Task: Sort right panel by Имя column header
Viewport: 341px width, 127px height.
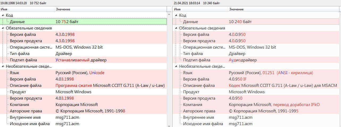Action: (200, 9)
